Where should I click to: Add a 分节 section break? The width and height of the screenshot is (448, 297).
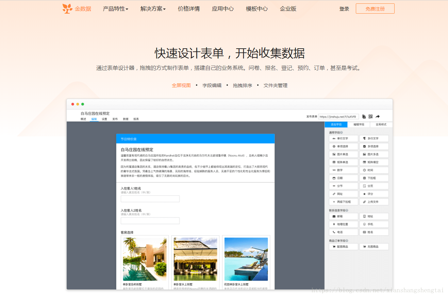pos(344,186)
